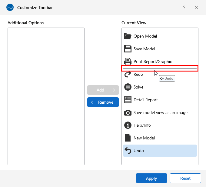Select the Save Model floppy disk icon

pyautogui.click(x=128, y=49)
